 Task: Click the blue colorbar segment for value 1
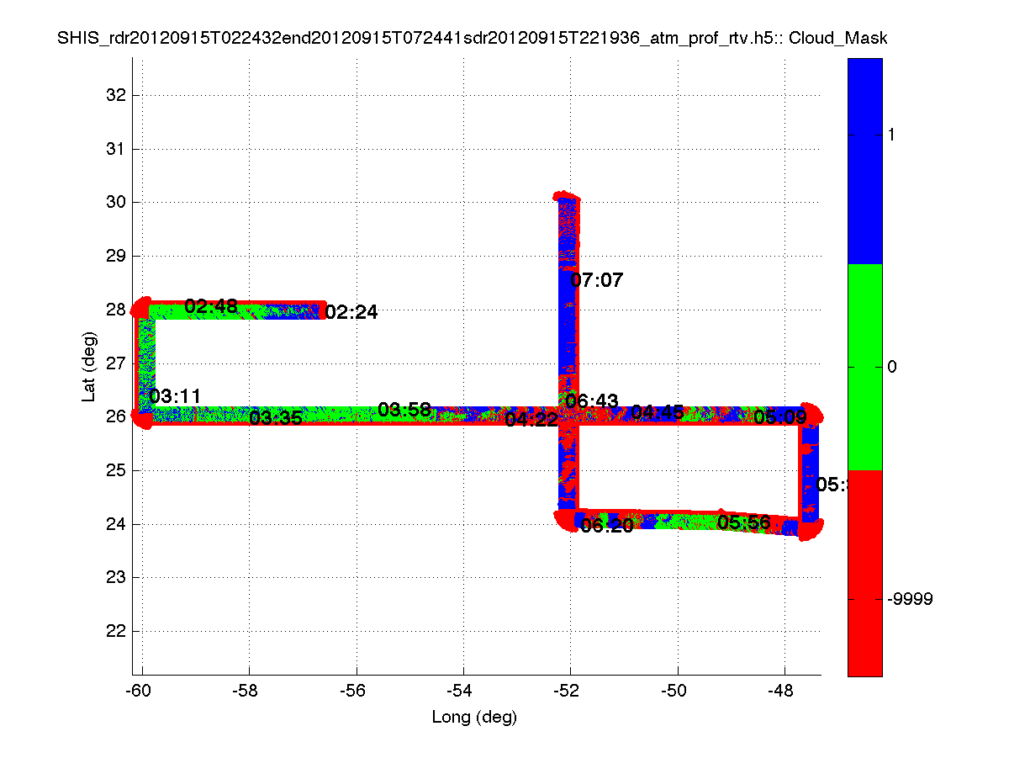tap(865, 160)
